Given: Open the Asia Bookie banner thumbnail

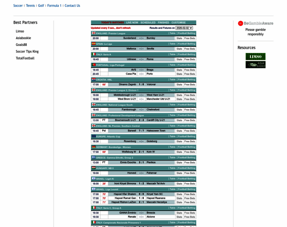Looking at the screenshot, I should coord(256,65).
